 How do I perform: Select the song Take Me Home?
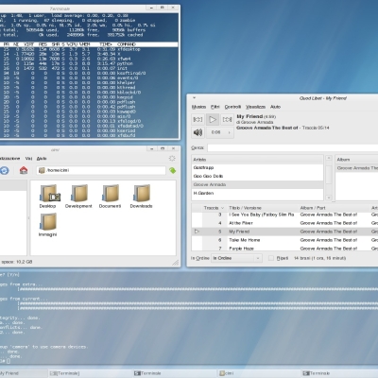[284, 240]
